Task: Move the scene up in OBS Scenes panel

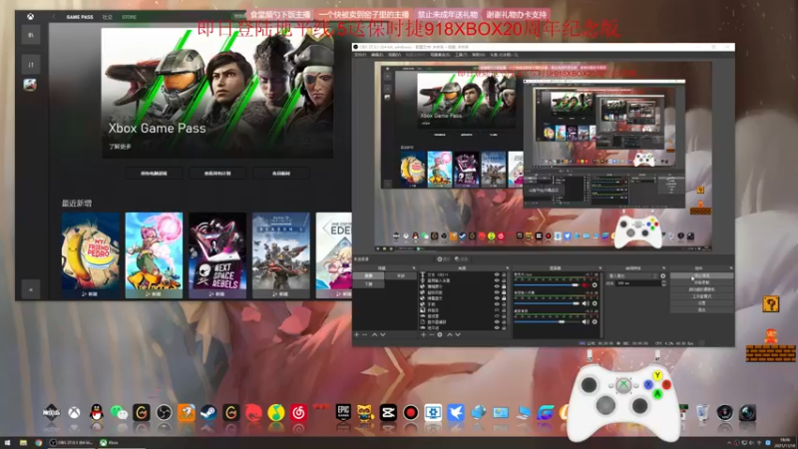Action: pos(375,335)
